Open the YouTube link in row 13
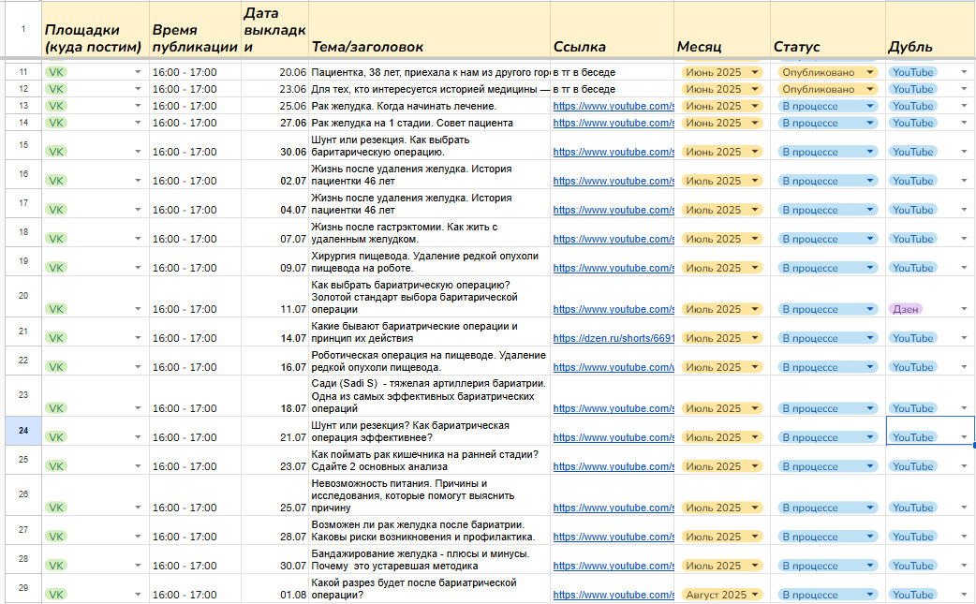The height and width of the screenshot is (604, 976). pos(613,107)
